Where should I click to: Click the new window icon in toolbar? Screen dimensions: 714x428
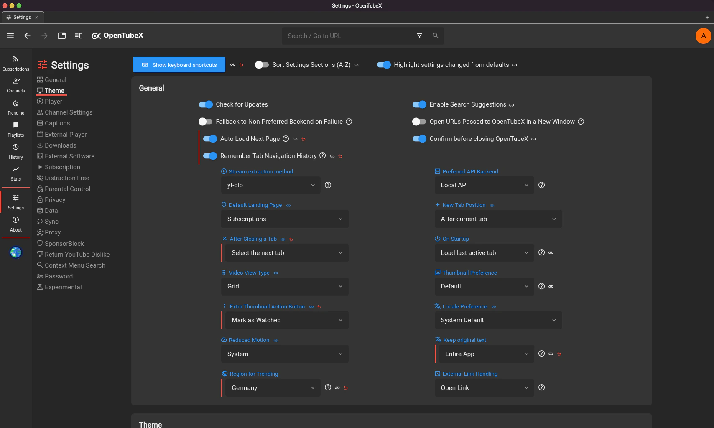(61, 36)
